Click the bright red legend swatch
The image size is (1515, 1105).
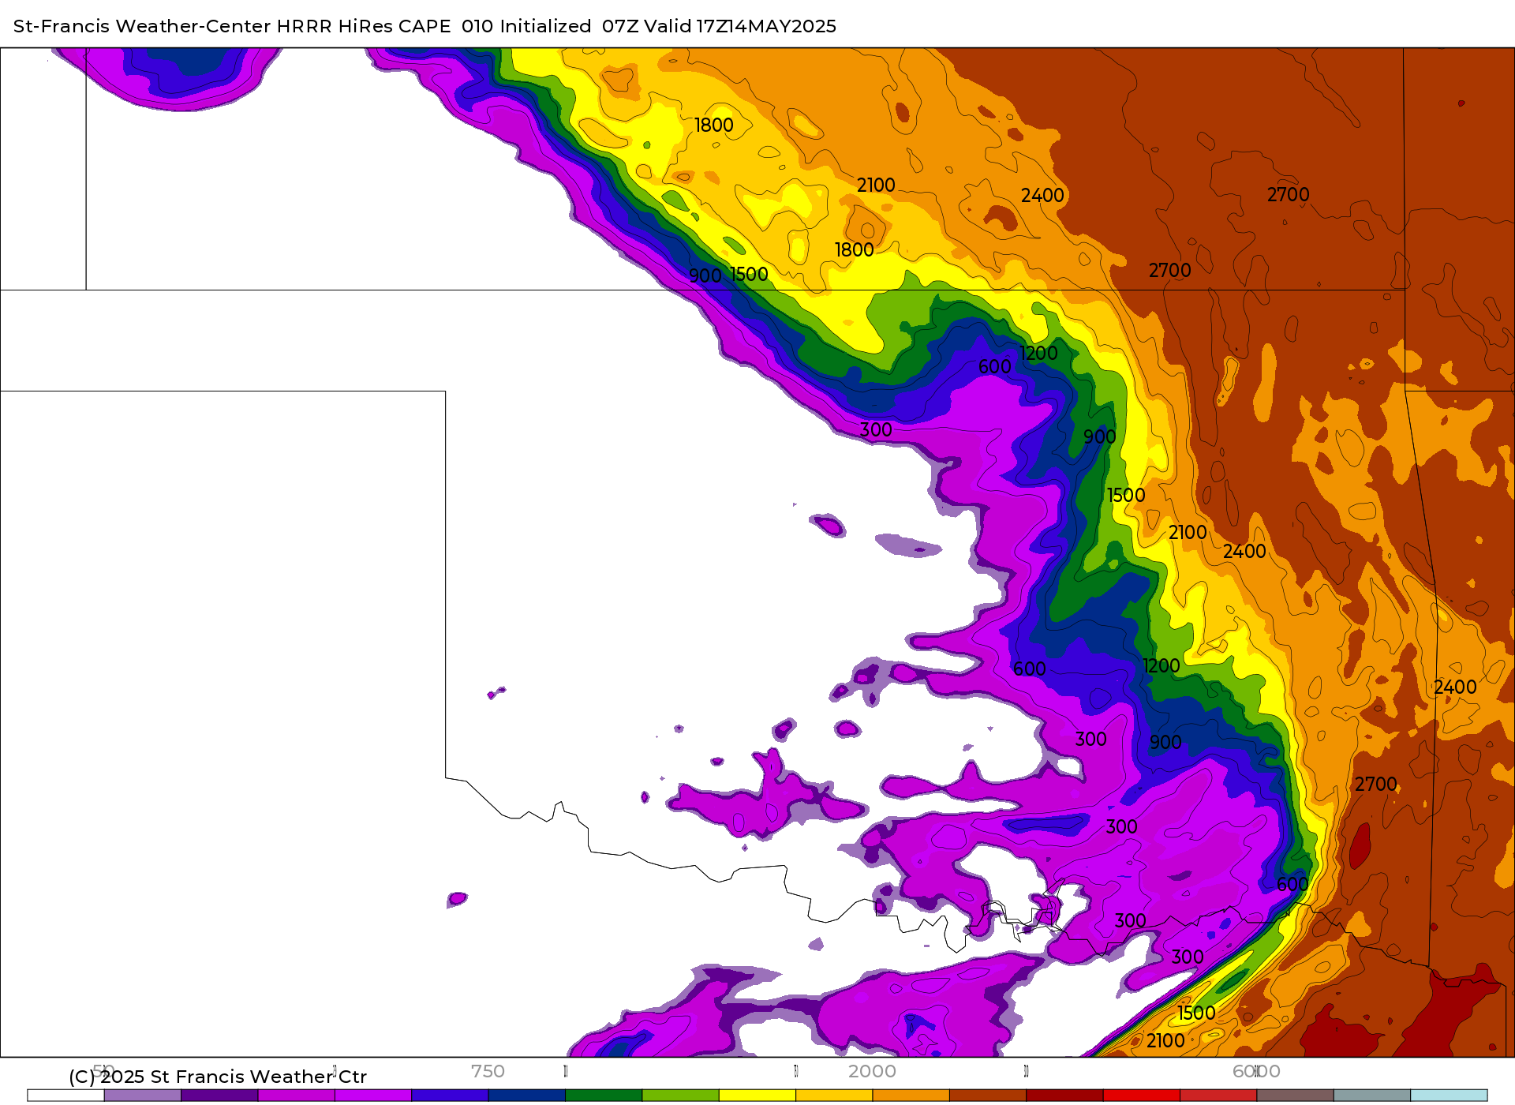coord(1142,1095)
